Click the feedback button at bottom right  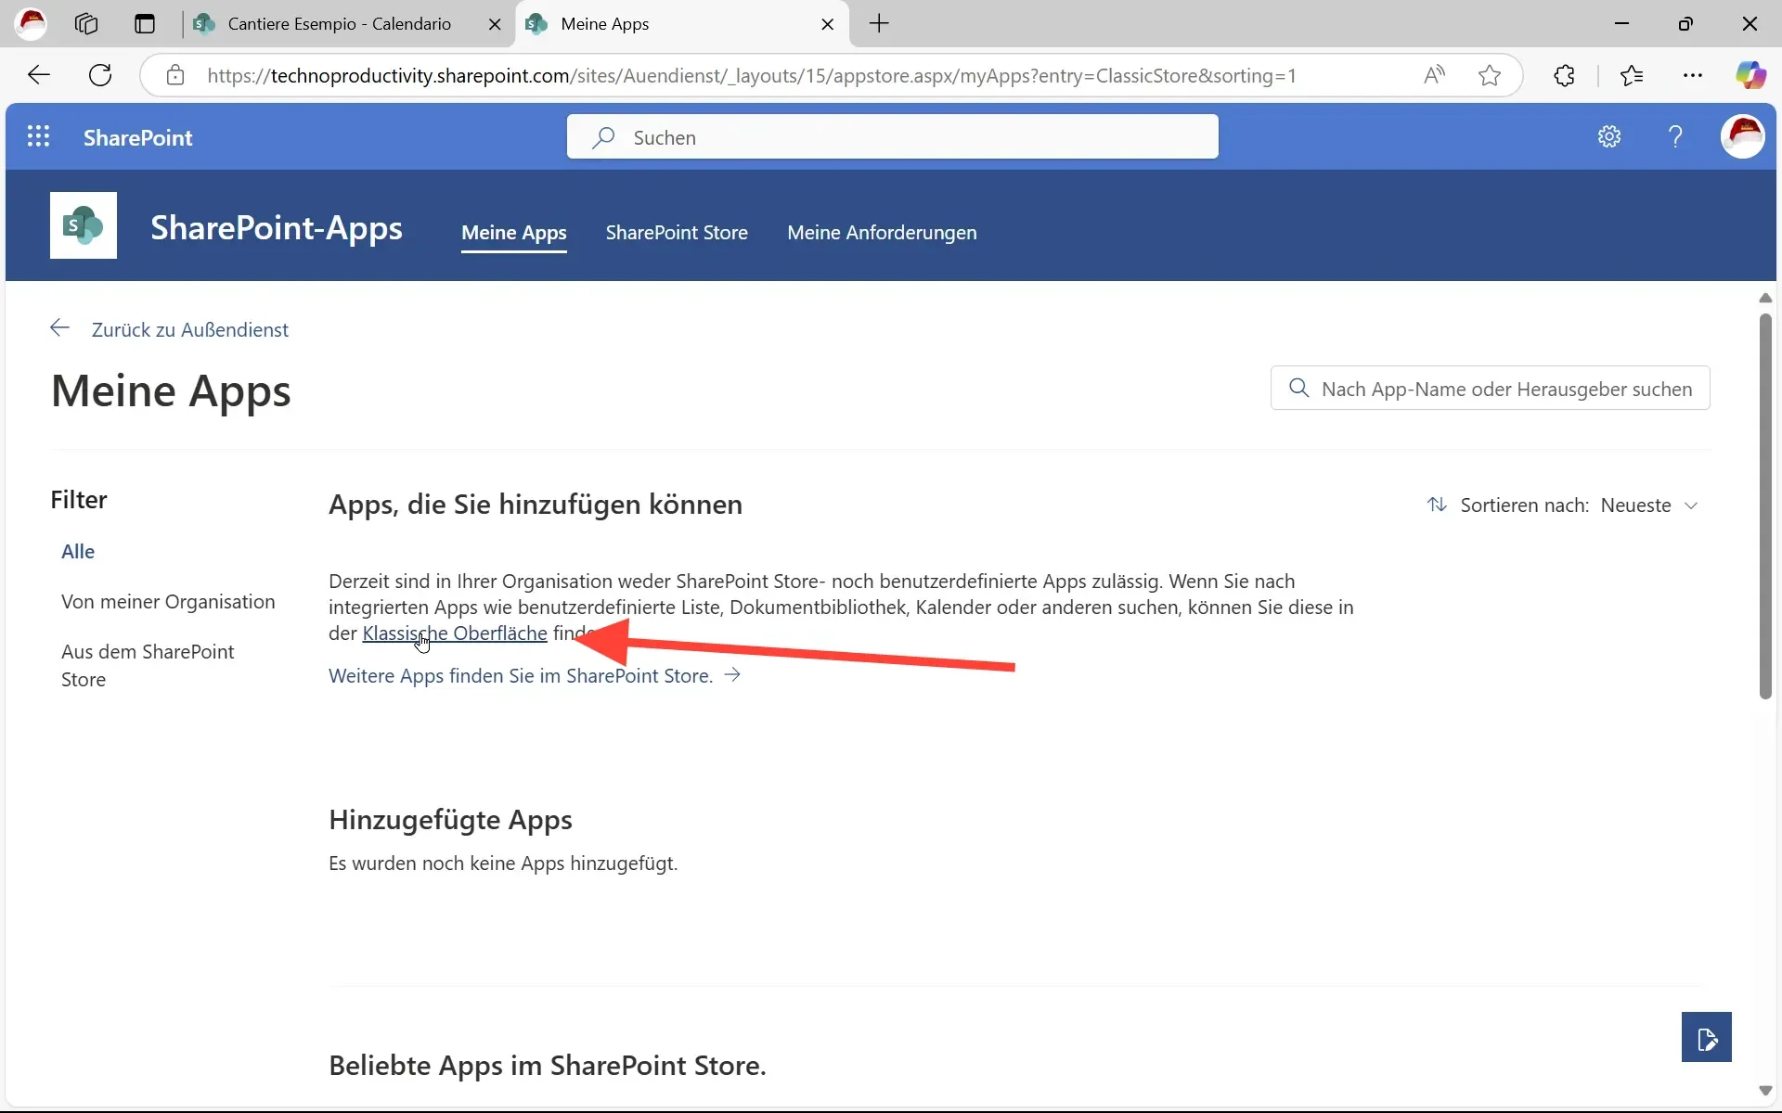1706,1037
